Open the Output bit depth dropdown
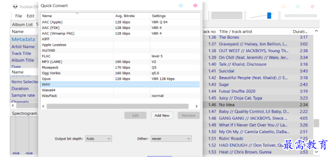 point(99,139)
